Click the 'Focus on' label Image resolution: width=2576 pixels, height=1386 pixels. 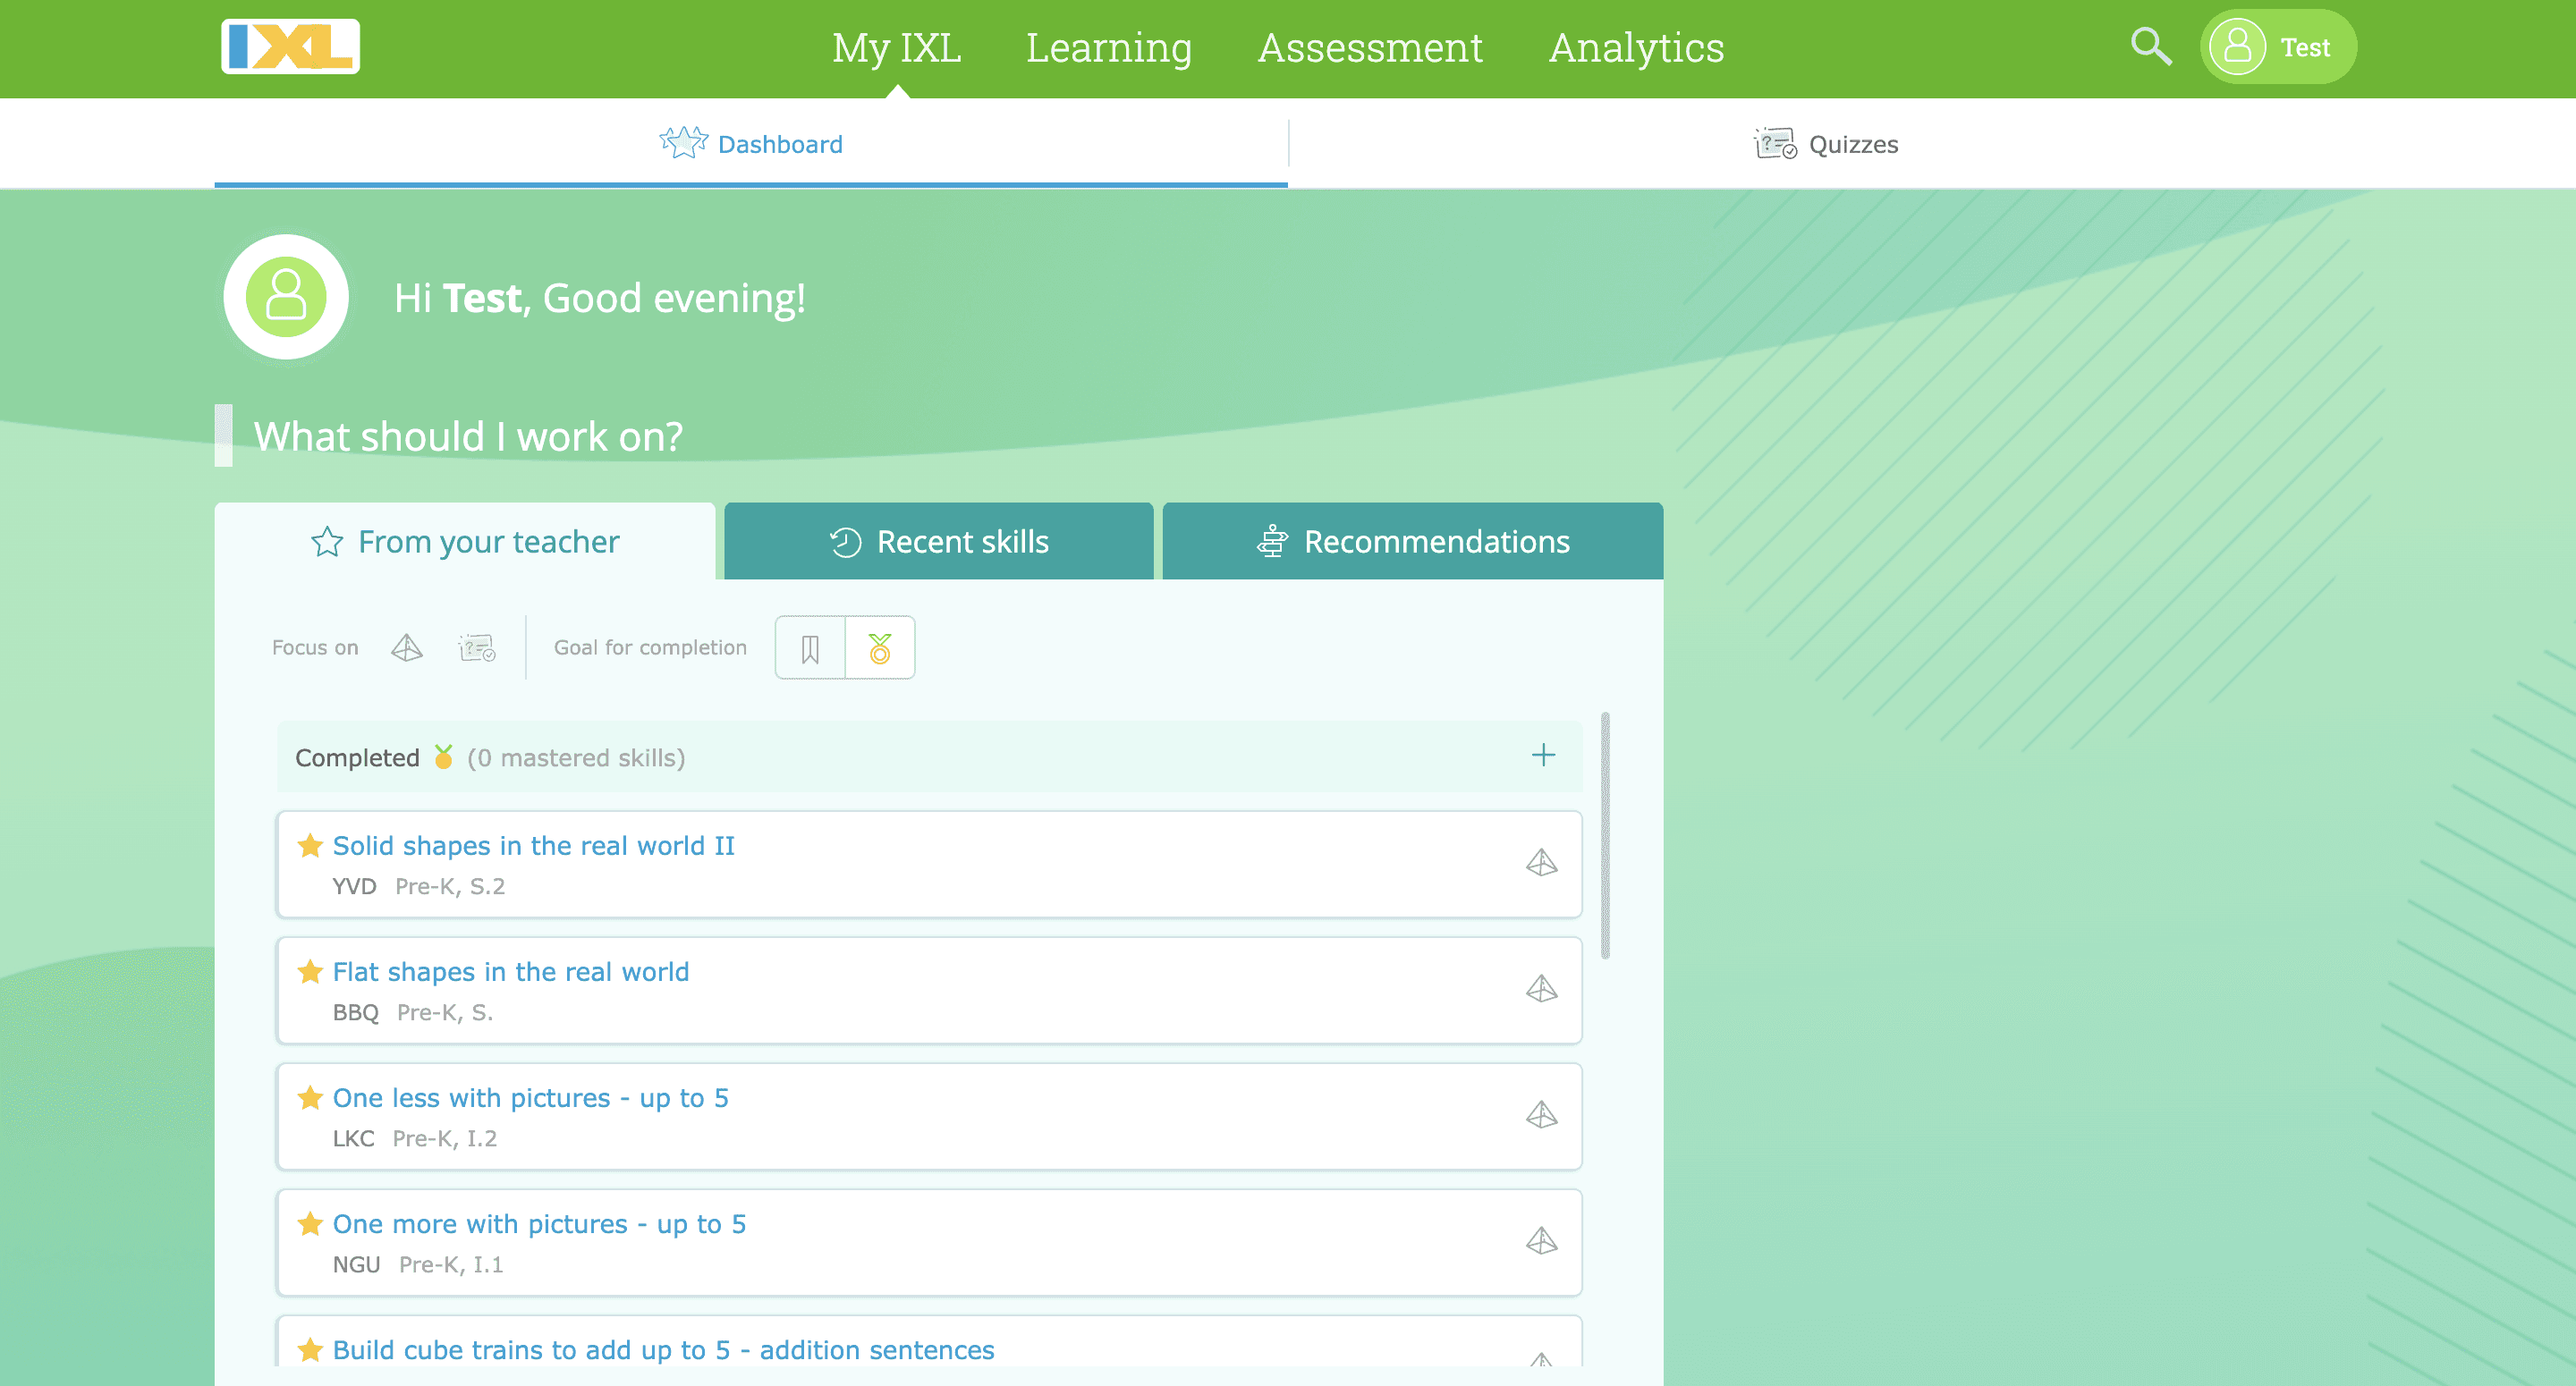coord(315,648)
